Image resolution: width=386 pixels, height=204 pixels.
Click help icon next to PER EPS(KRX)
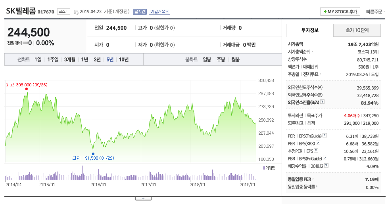318,143
